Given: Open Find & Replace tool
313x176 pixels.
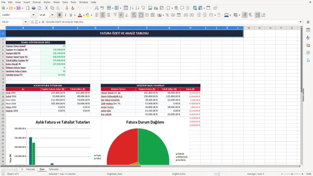Looking at the screenshot, I should [97, 8].
